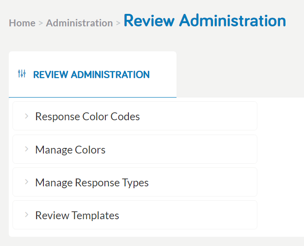This screenshot has height=246, width=304.
Task: Click the sliders icon beside Review Administration tab
Action: (x=22, y=74)
